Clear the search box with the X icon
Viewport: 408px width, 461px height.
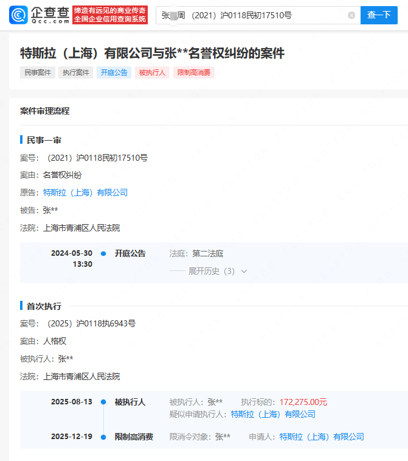[351, 15]
